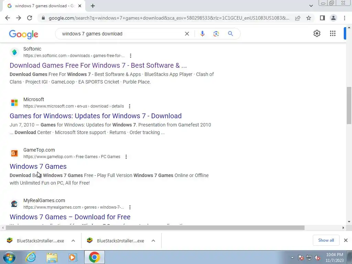Click the Softonic site favicon

pos(14,52)
